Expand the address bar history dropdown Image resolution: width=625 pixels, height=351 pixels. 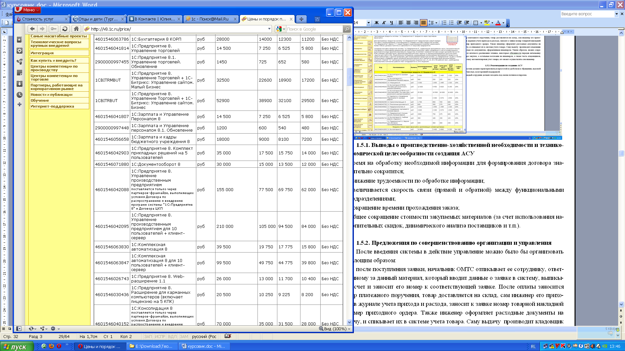tap(269, 29)
